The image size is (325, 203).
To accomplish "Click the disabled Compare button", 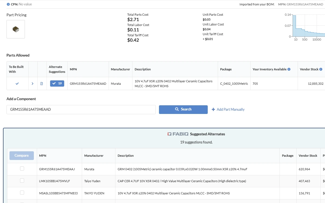I will pyautogui.click(x=22, y=156).
